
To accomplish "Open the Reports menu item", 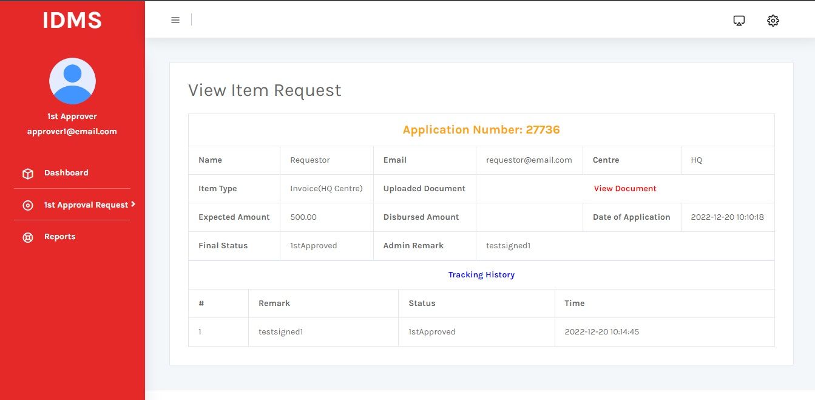I will coord(59,237).
